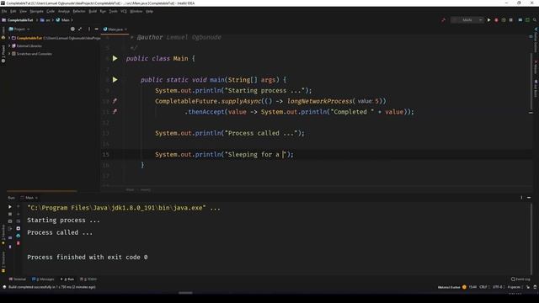The width and height of the screenshot is (539, 303).
Task: Start debugging with red bug icon
Action: pos(496,20)
